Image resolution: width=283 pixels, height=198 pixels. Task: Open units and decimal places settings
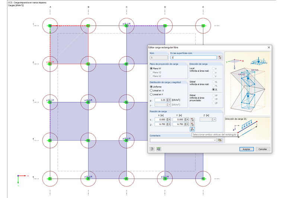(159, 149)
